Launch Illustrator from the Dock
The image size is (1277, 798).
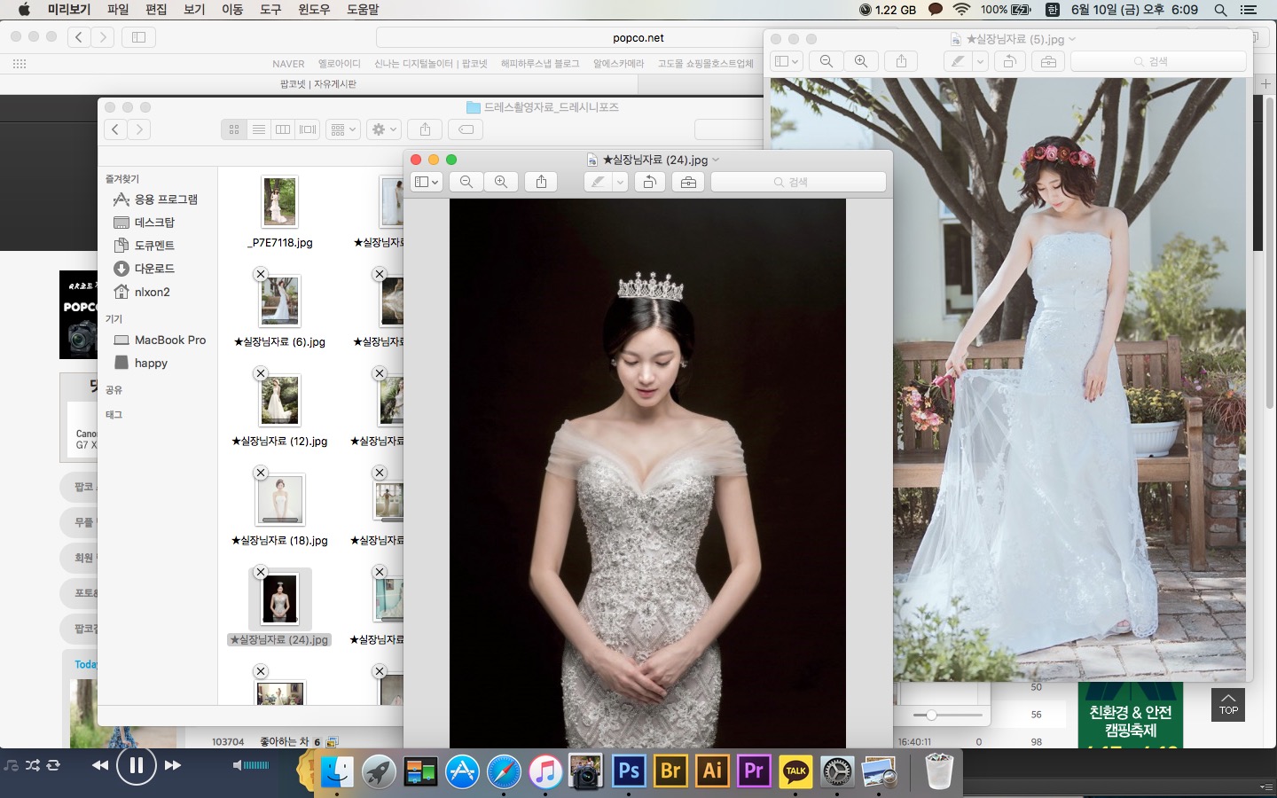[712, 771]
